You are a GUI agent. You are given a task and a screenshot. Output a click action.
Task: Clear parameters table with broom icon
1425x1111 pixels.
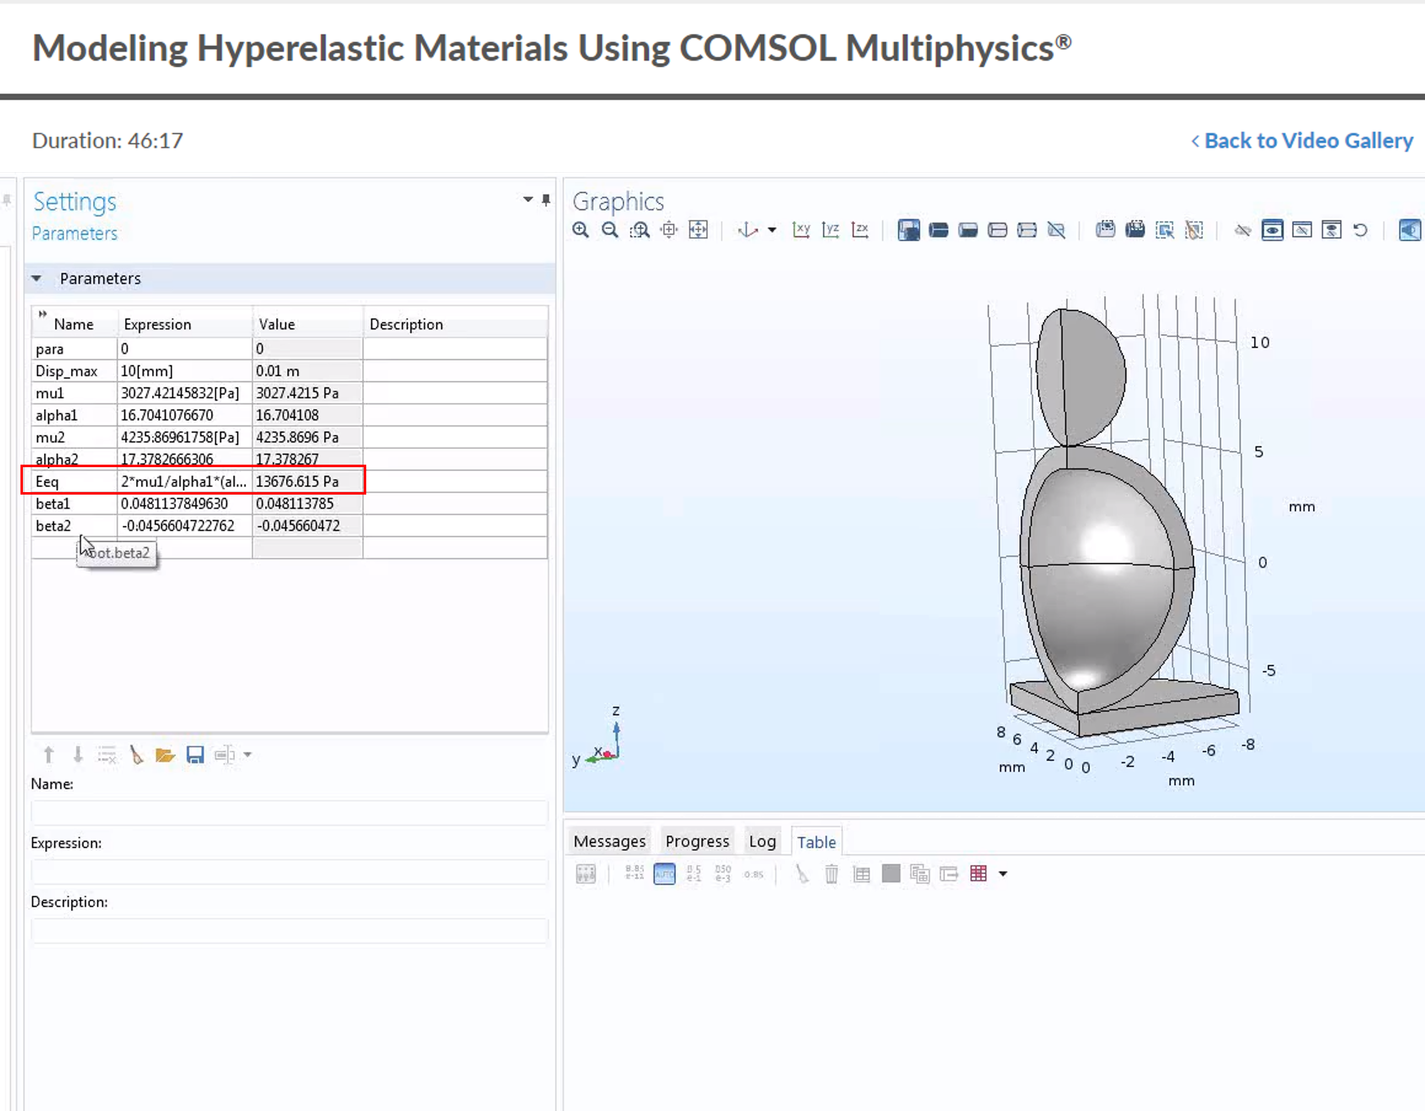(136, 755)
